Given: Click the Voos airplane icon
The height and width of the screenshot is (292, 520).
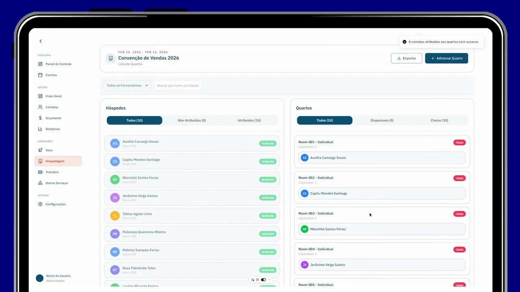Looking at the screenshot, I should [x=40, y=150].
